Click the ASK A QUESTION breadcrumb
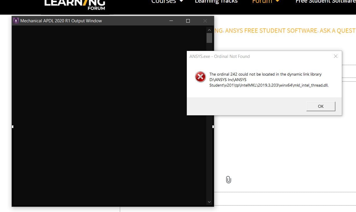 tap(338, 31)
